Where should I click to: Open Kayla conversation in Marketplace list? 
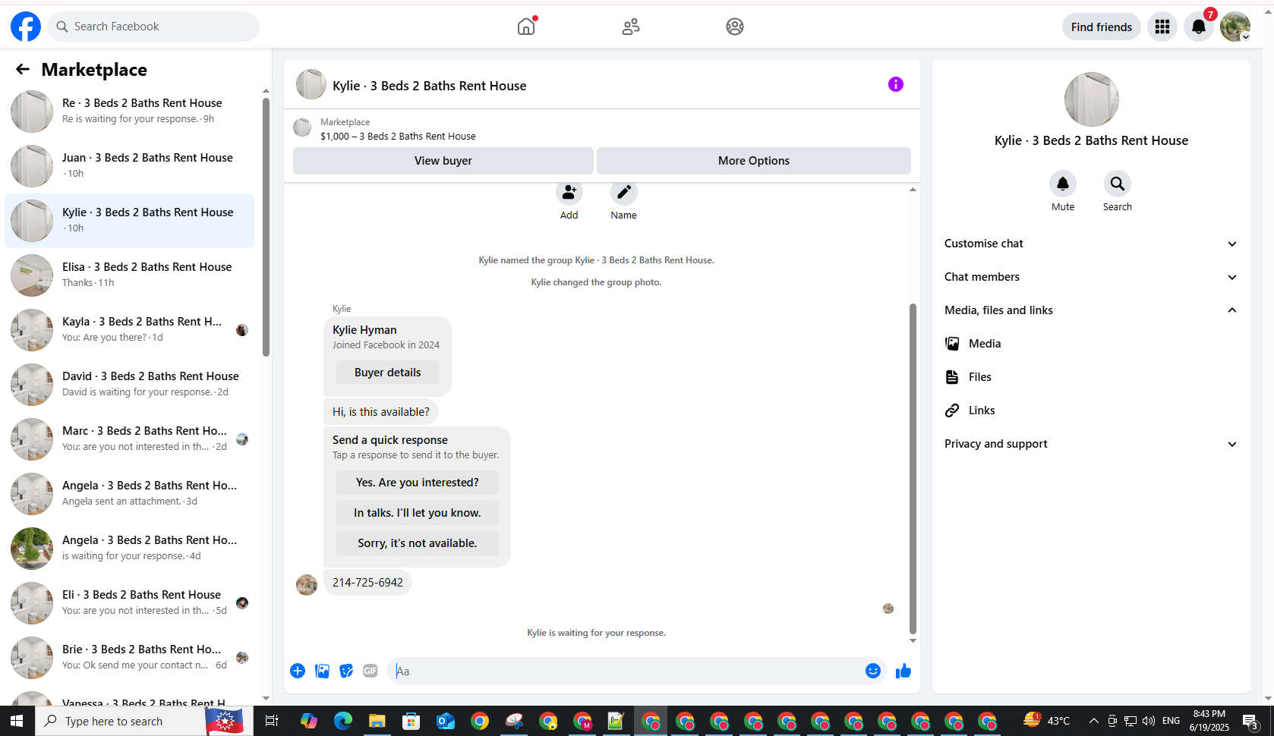pyautogui.click(x=130, y=330)
